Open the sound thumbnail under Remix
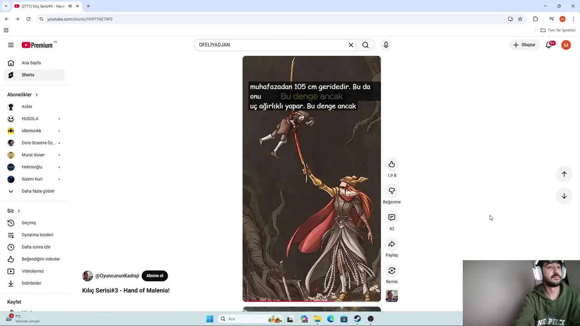Image resolution: width=580 pixels, height=326 pixels. [391, 296]
